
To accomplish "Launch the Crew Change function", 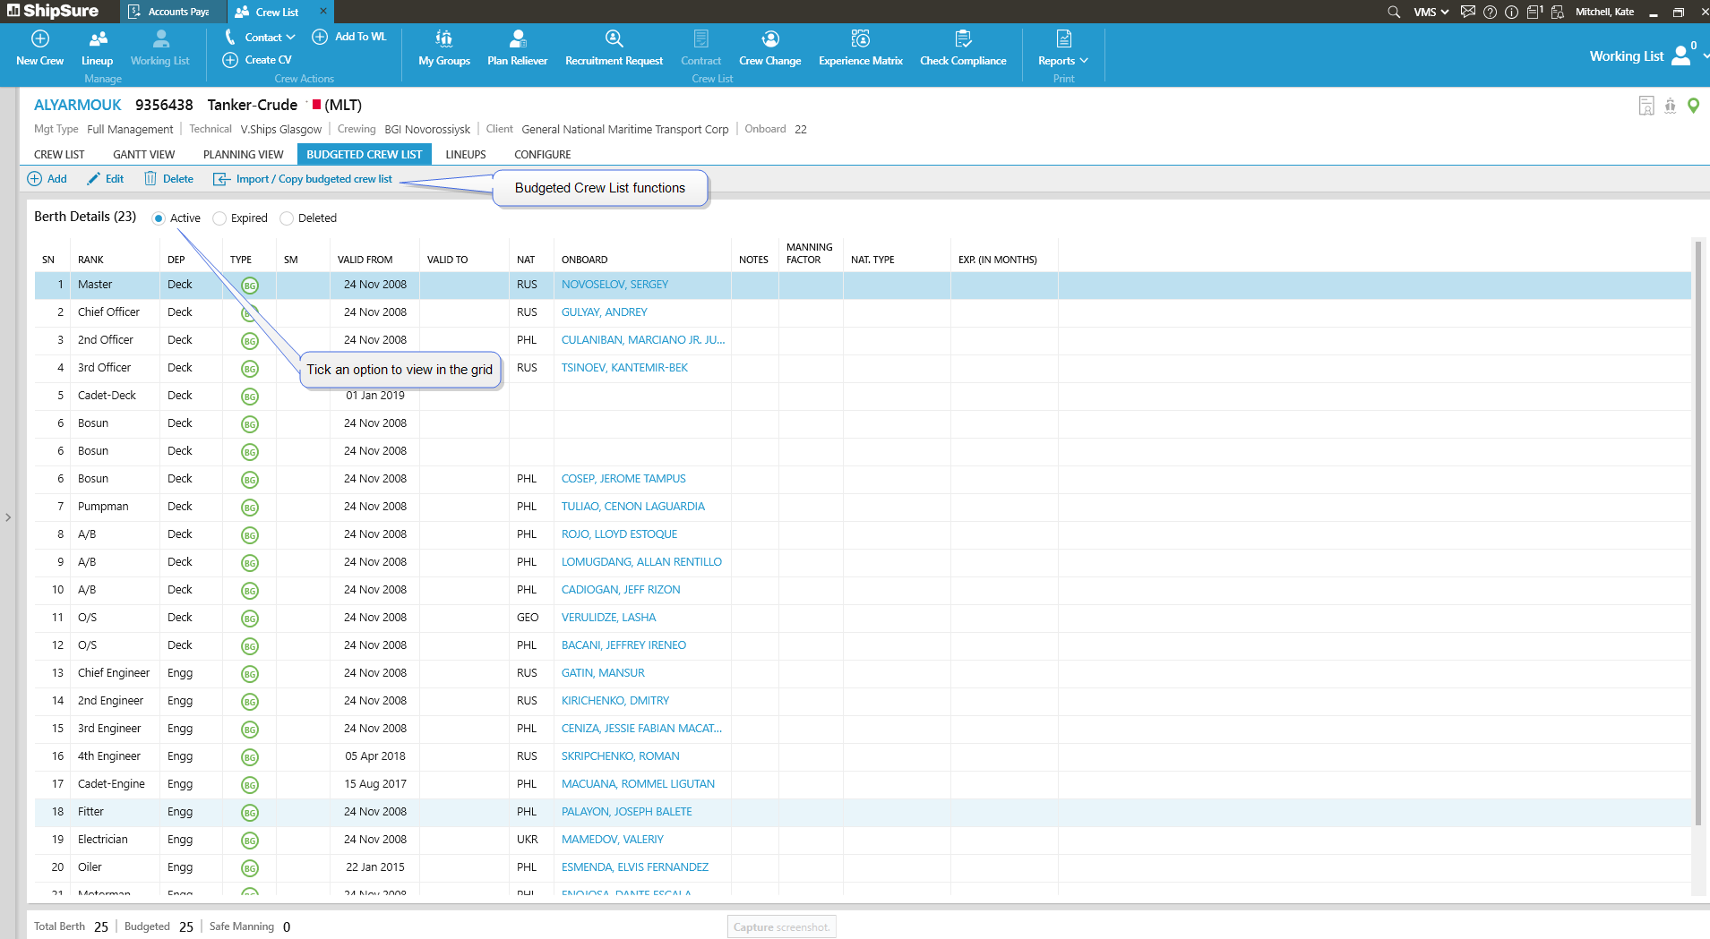I will coord(769,39).
